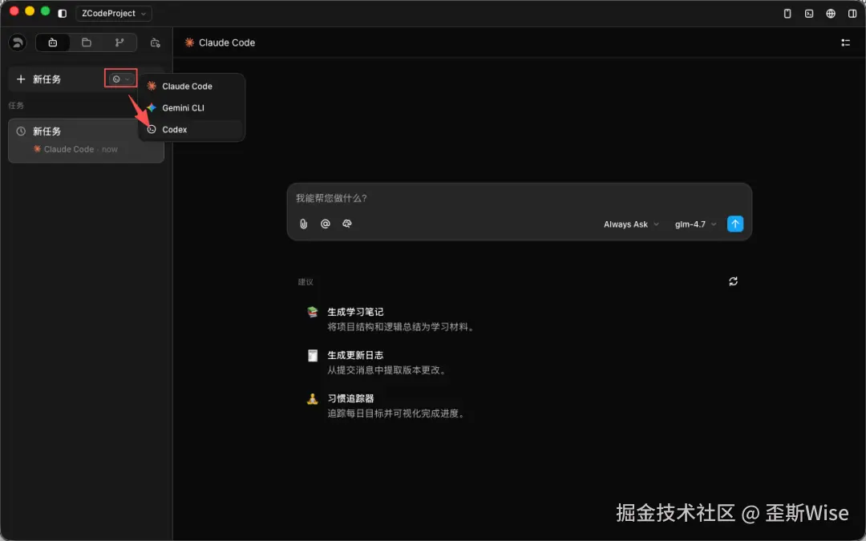This screenshot has width=866, height=541.
Task: Open the agent settings icon
Action: click(156, 42)
